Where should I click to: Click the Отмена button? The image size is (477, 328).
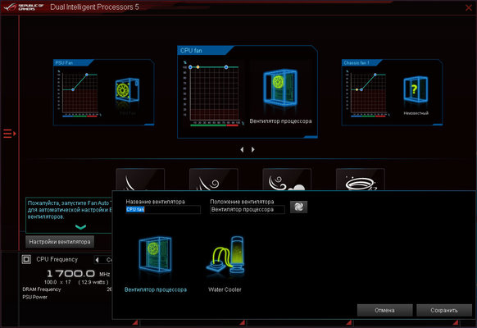[385, 310]
